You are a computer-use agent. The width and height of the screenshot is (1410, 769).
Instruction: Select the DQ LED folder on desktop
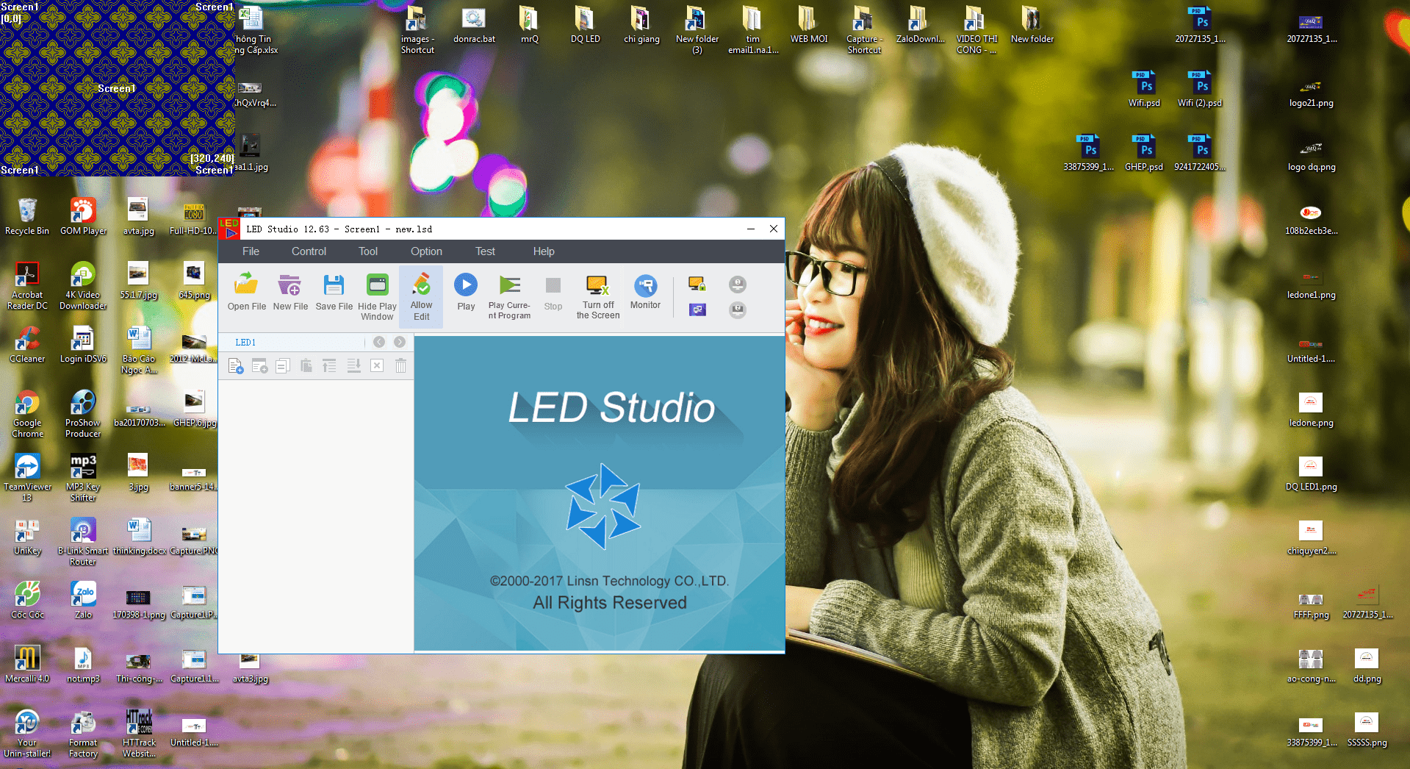coord(586,25)
